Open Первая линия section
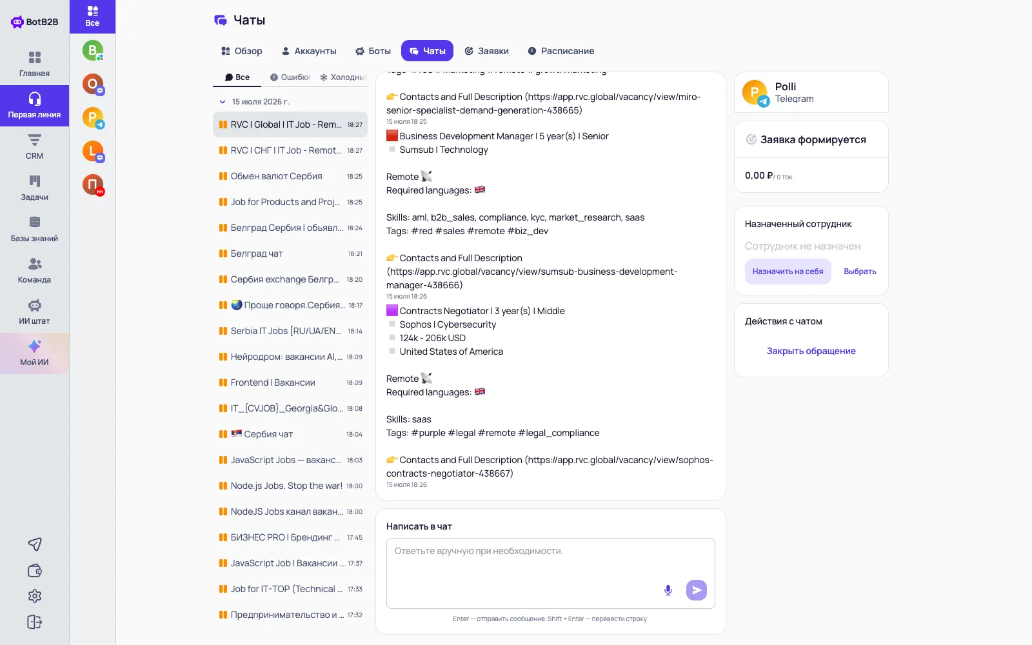The image size is (1032, 645). (x=34, y=106)
